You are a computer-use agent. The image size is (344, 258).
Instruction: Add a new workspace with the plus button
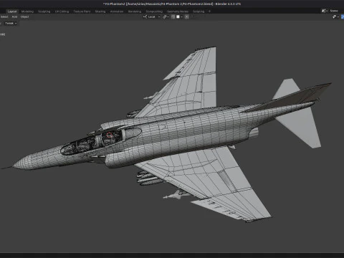click(x=209, y=11)
